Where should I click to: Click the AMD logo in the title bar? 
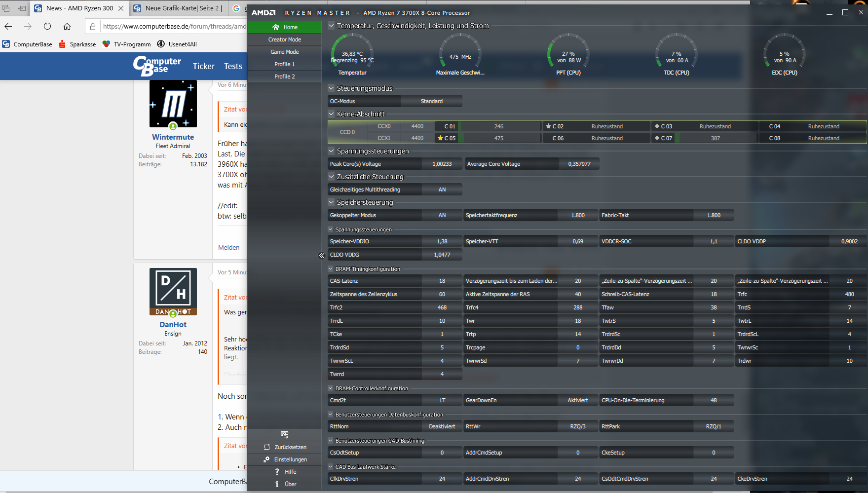(x=264, y=13)
